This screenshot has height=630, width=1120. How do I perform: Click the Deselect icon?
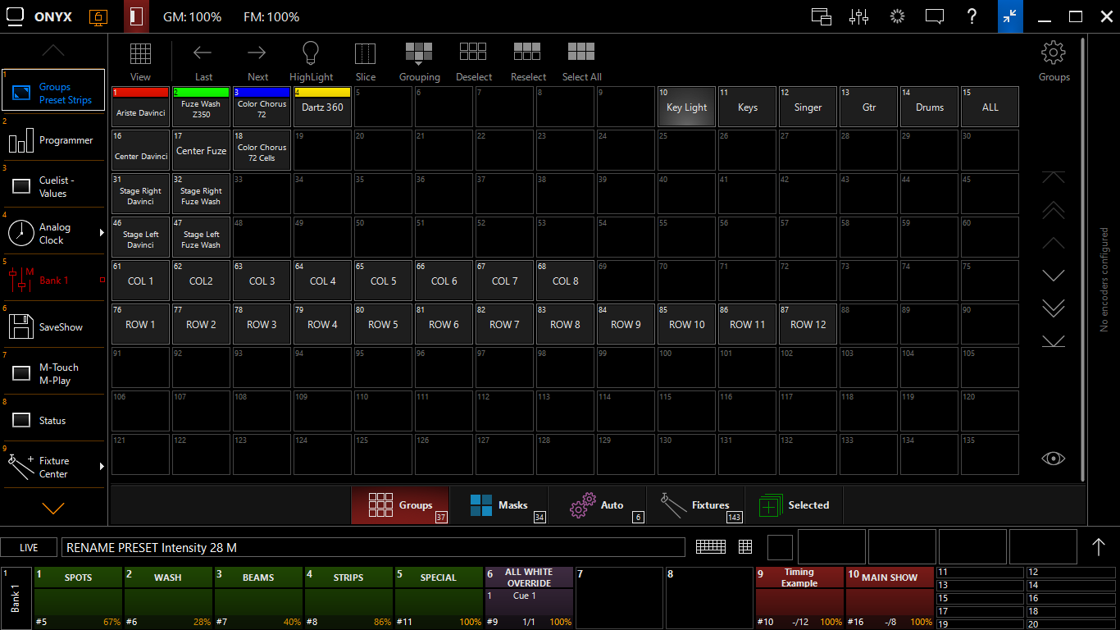[x=473, y=52]
